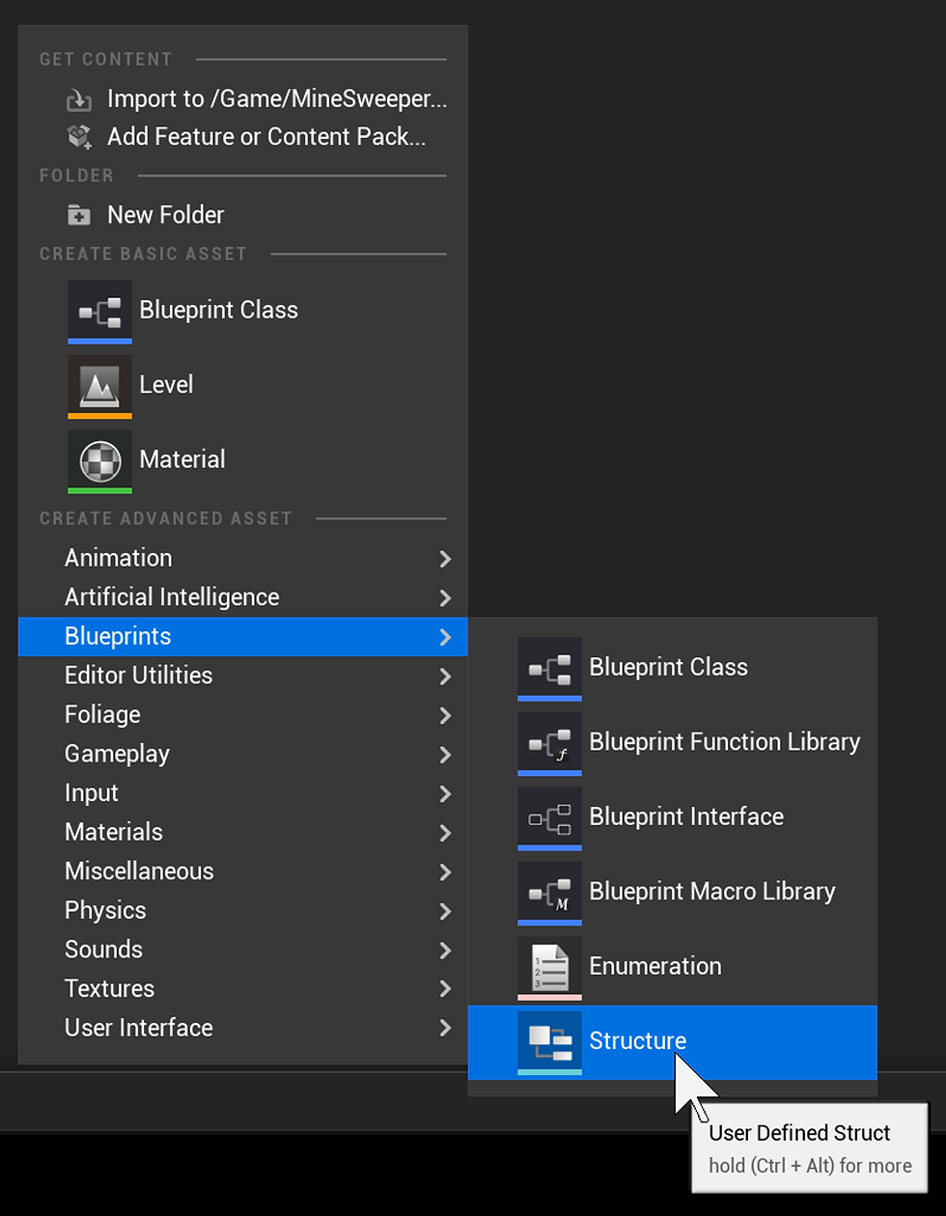Click the Blueprint Function Library icon
The image size is (946, 1216).
(549, 744)
